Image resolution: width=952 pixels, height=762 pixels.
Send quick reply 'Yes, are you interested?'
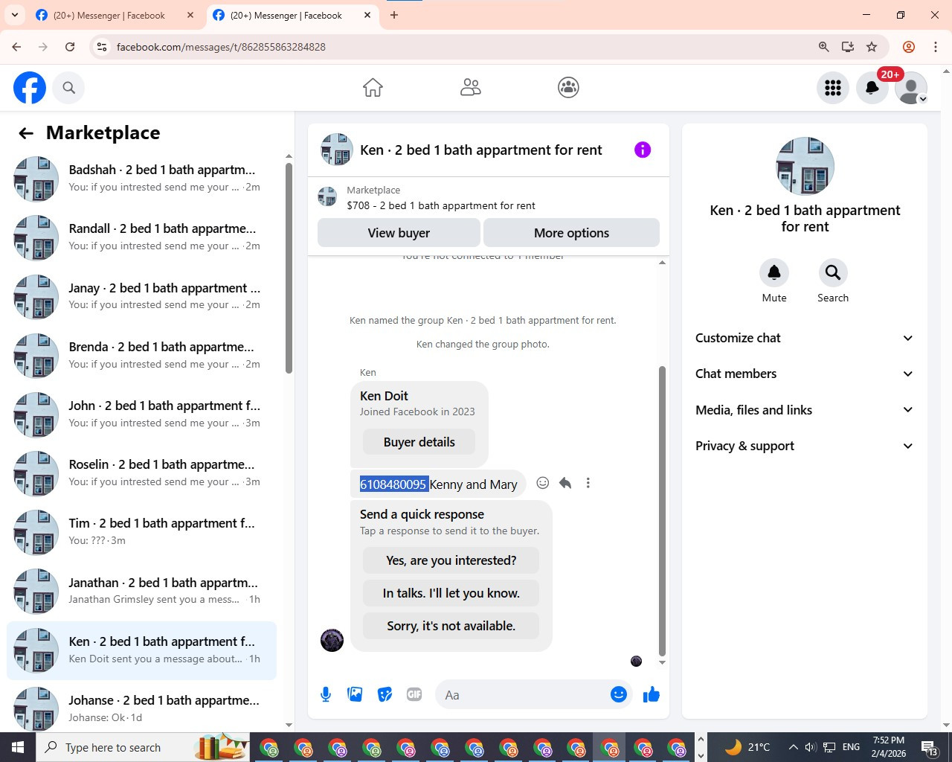[451, 560]
